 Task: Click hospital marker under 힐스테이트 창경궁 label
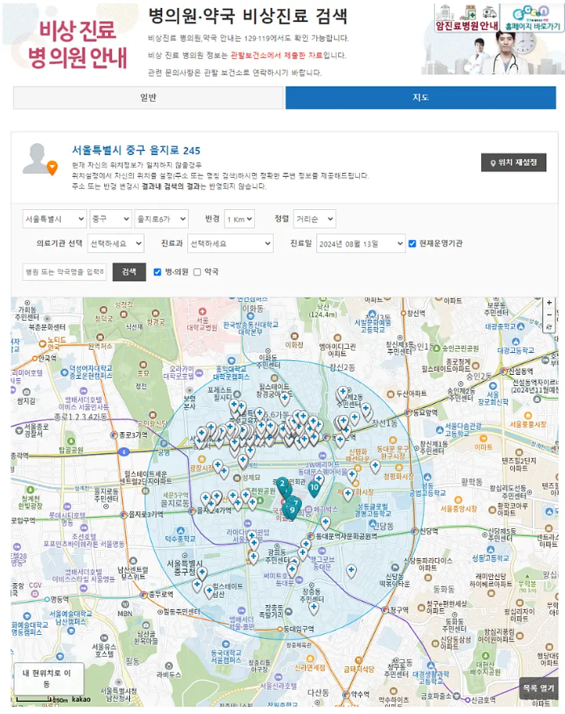(284, 398)
